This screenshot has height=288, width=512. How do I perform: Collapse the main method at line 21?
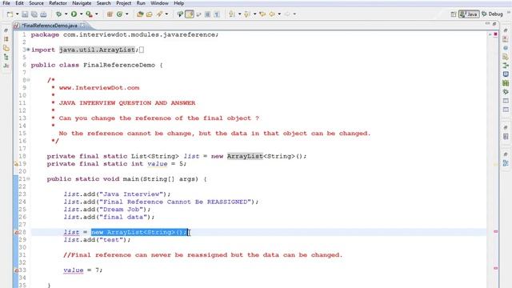coord(29,179)
